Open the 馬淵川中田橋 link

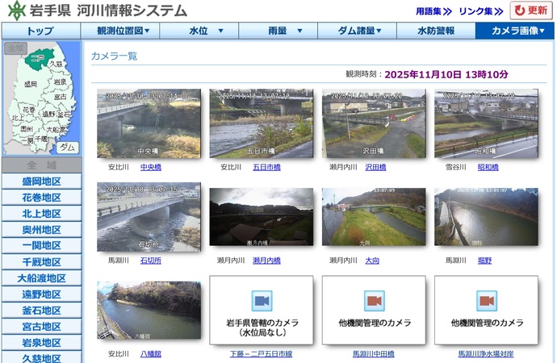374,354
